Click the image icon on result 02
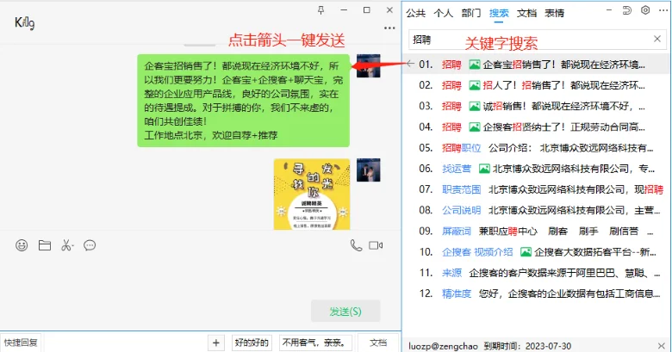672x352 pixels. tap(475, 86)
